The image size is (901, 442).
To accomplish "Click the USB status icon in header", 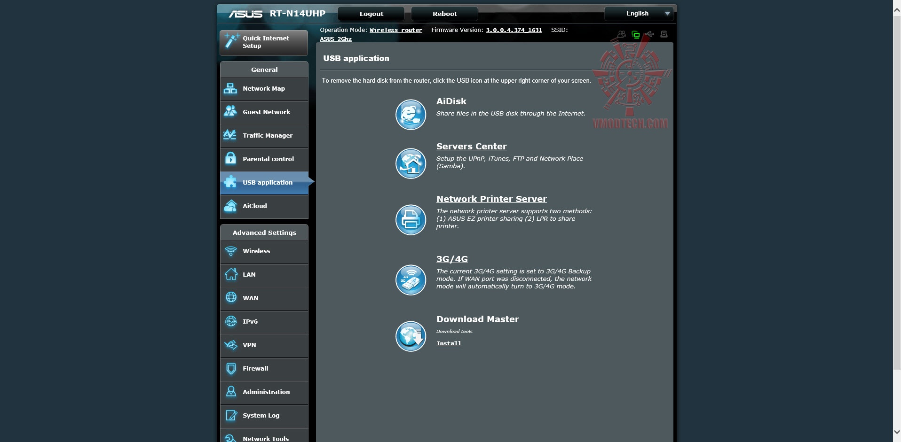I will (650, 34).
